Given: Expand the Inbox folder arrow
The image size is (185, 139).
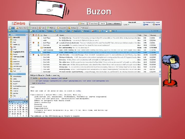Looking at the screenshot, I should (9, 37).
